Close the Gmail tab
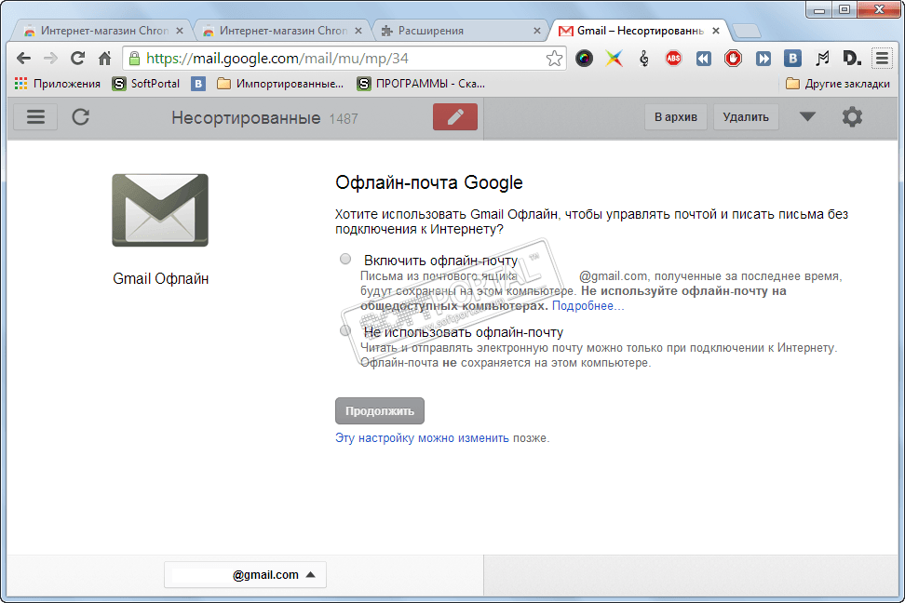This screenshot has width=905, height=603. [716, 31]
